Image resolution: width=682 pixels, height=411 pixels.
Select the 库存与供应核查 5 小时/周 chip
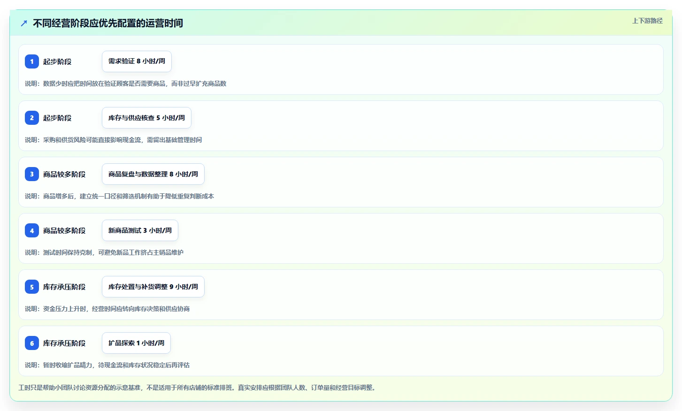coord(146,118)
